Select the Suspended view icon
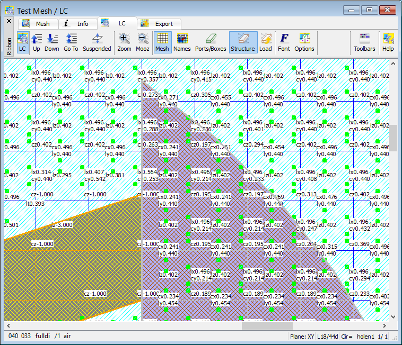The image size is (402, 345). (x=97, y=42)
